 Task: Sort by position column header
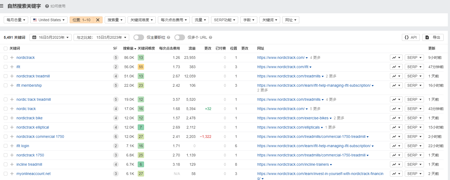click(x=234, y=48)
